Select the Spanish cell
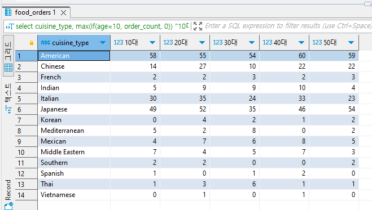 click(74, 173)
